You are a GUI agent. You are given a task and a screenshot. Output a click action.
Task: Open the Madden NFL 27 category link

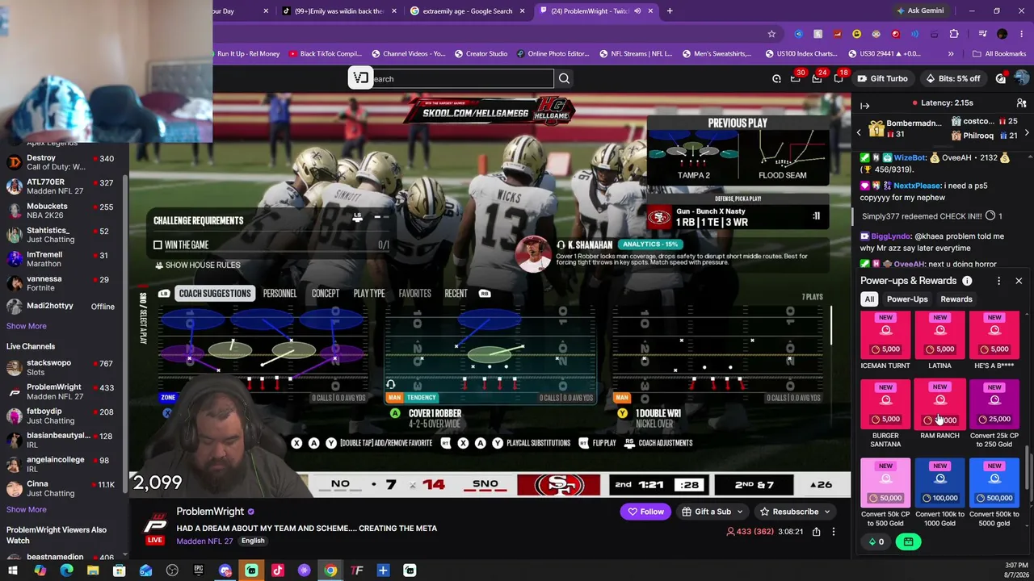(x=204, y=541)
